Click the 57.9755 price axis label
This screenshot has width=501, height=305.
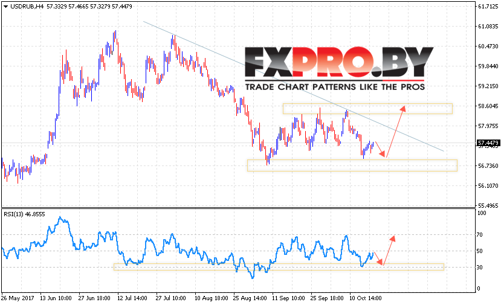(x=488, y=126)
